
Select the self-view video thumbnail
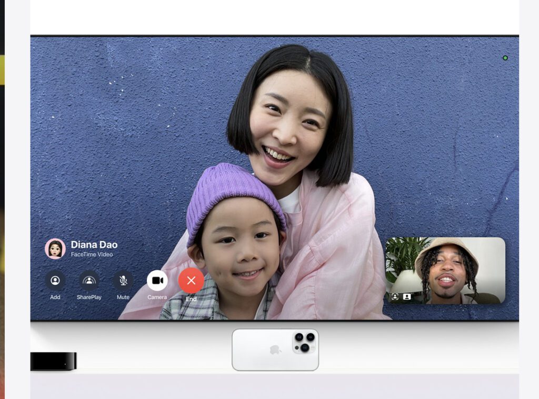(x=445, y=271)
